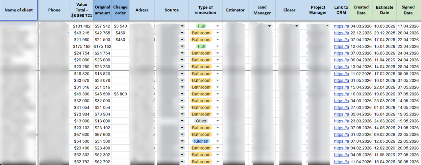Screen dimensions: 421x165
Task: Expand renovation type dropdown in $26 000 row
Action: (x=218, y=60)
